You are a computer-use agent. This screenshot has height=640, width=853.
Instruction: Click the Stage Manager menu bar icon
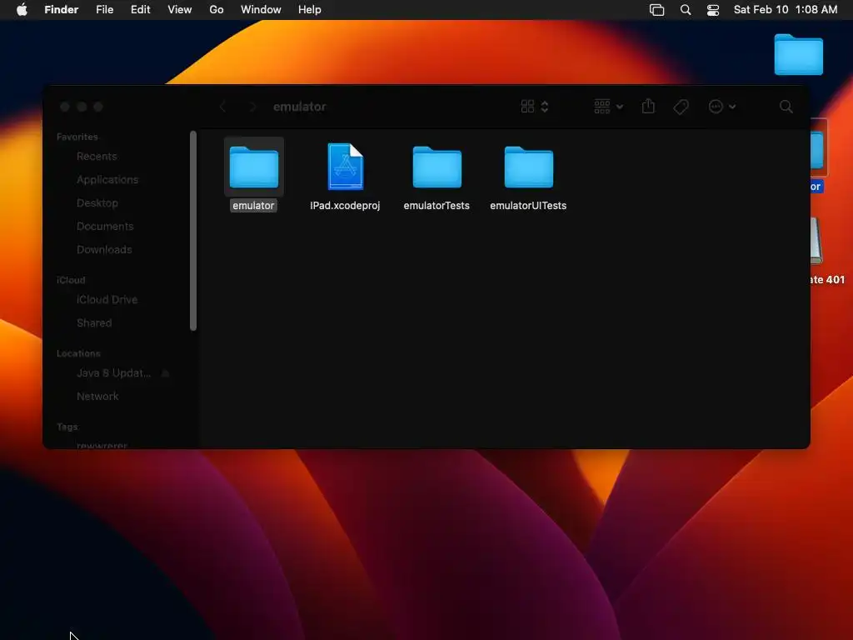pos(656,10)
